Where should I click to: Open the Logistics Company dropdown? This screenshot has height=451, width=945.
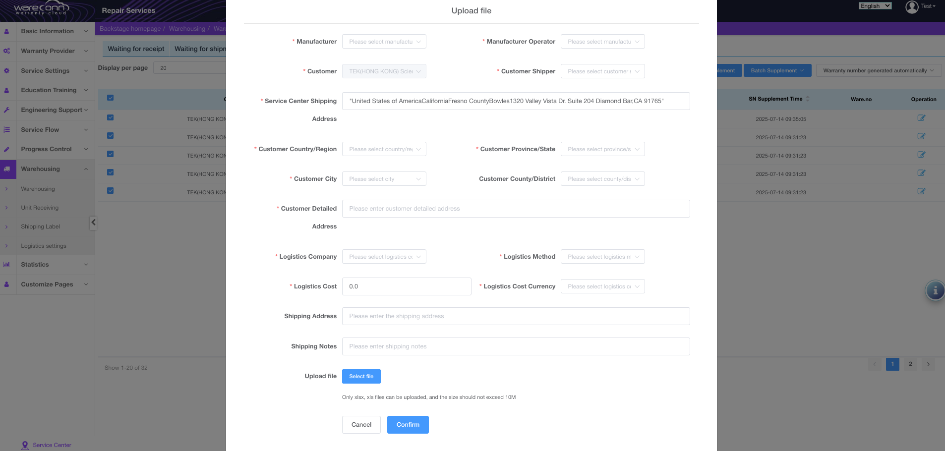pyautogui.click(x=384, y=257)
